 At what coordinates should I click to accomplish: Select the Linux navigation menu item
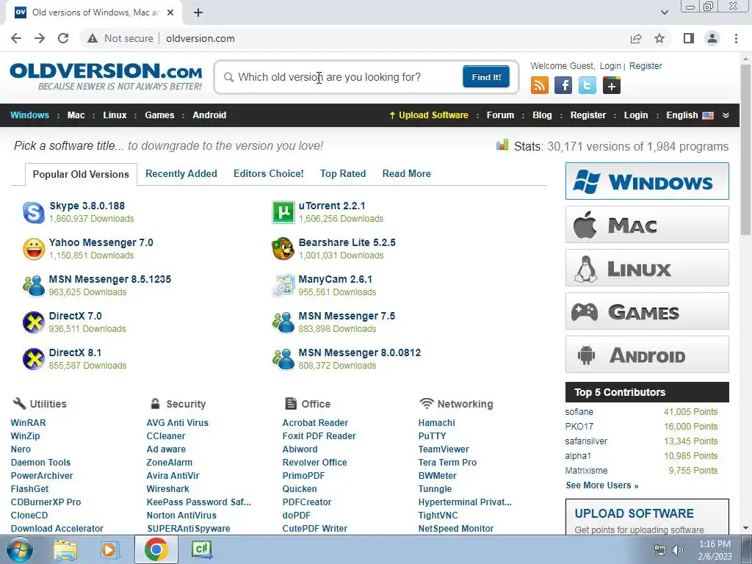click(115, 115)
